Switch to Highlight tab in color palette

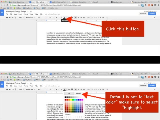78,93
